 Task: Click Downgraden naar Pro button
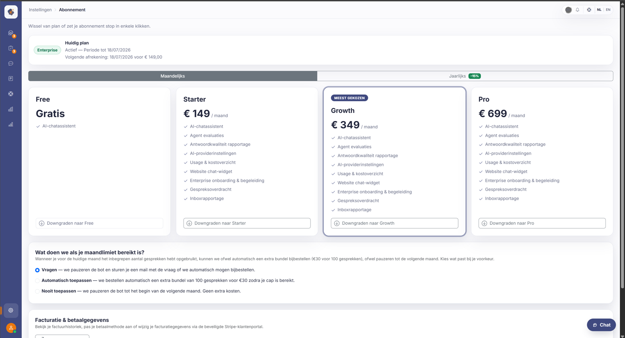[x=542, y=223]
